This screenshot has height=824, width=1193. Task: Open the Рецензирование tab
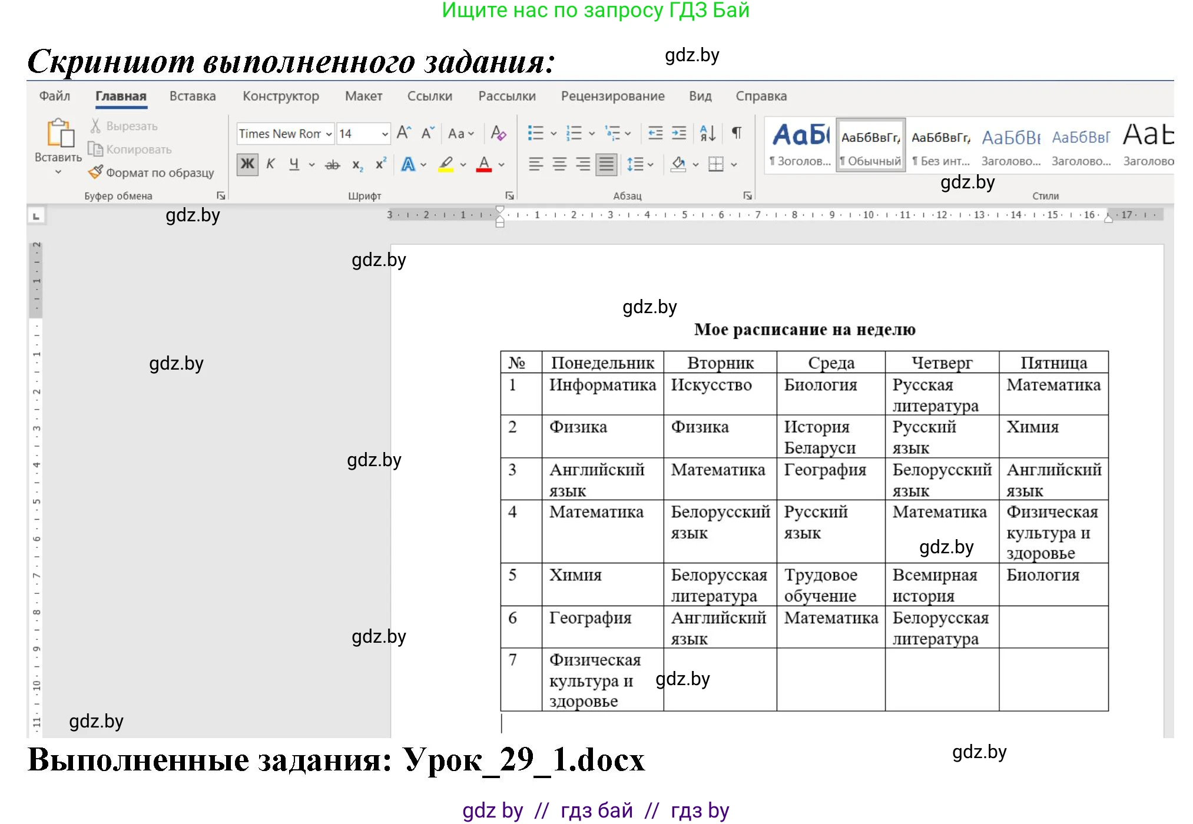tap(614, 96)
